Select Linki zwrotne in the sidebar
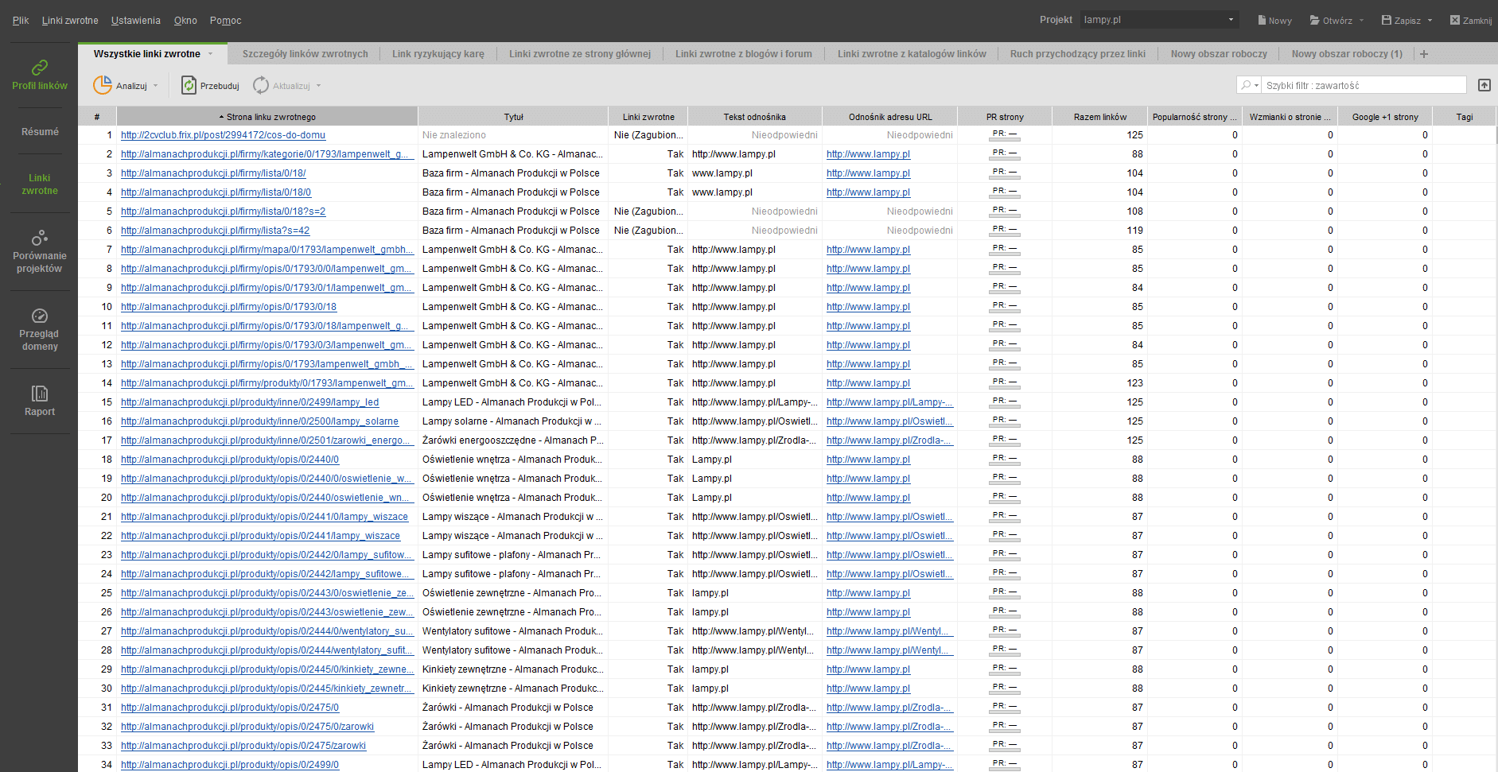The width and height of the screenshot is (1498, 772). tap(40, 184)
